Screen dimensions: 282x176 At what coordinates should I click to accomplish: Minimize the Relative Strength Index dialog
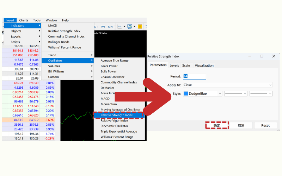tap(250, 56)
